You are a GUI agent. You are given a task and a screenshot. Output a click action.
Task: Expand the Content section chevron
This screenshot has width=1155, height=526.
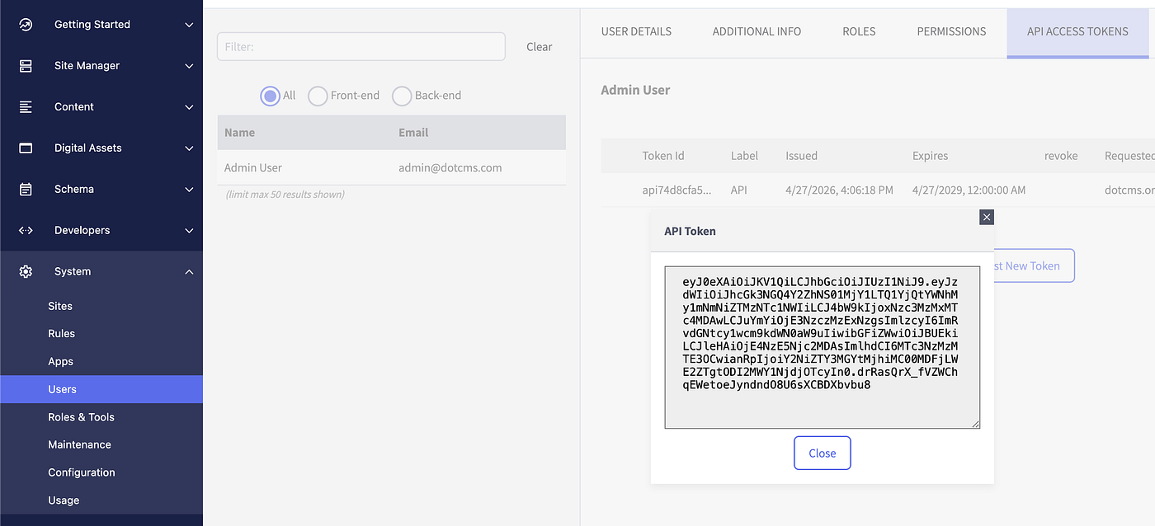(x=189, y=107)
